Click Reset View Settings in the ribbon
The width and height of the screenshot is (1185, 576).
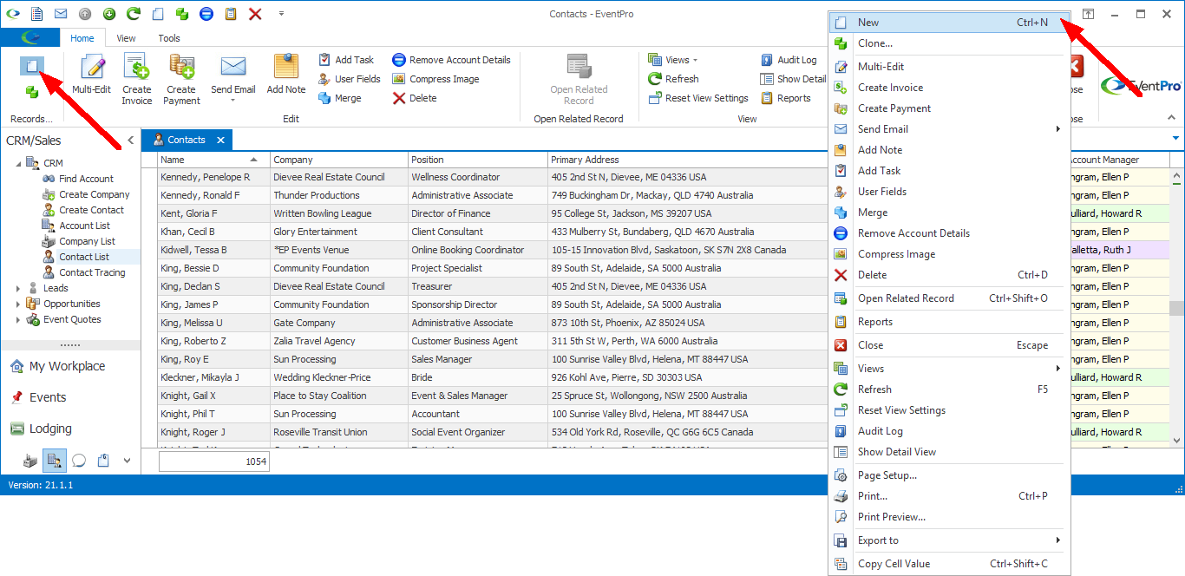coord(698,98)
